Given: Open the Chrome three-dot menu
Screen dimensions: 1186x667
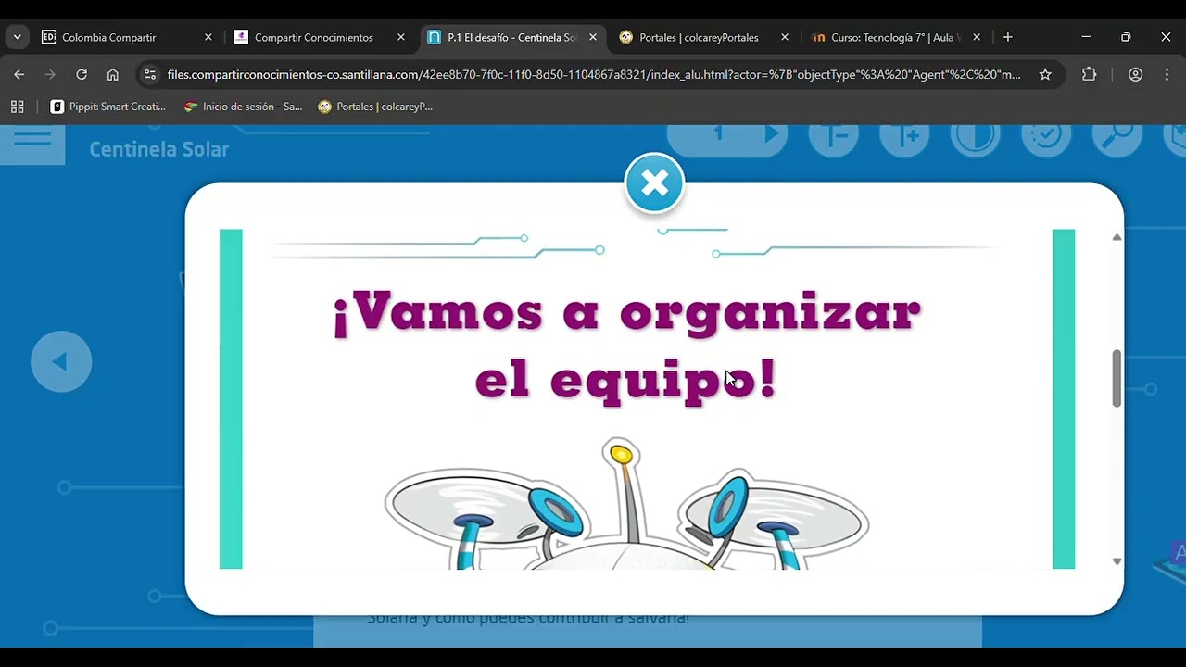Looking at the screenshot, I should click(1167, 74).
